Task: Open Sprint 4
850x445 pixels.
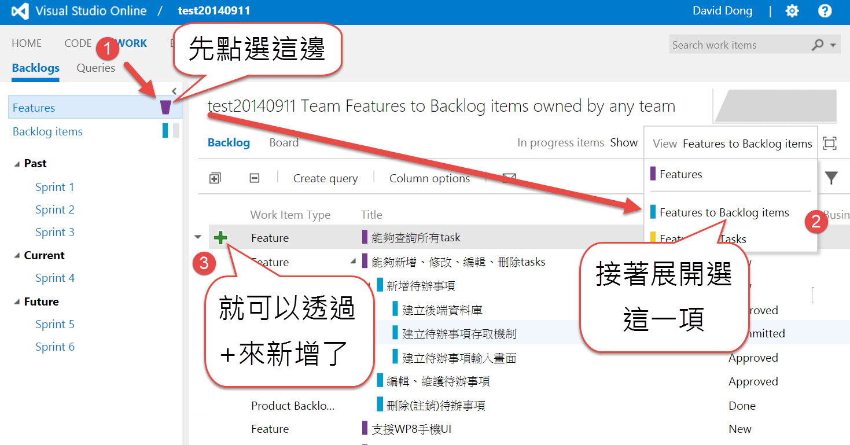Action: click(54, 278)
